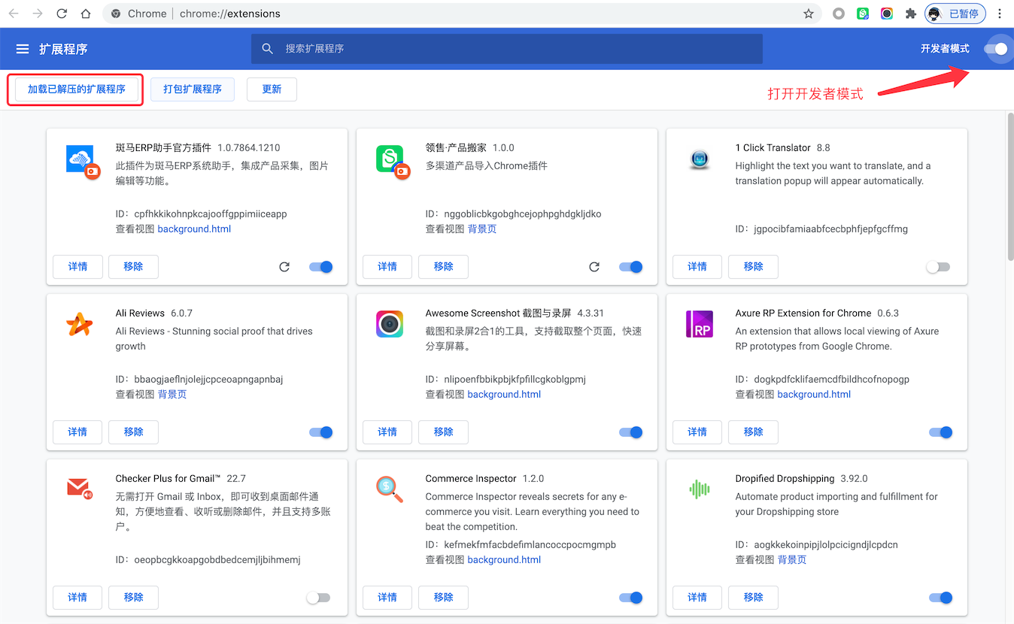Open background.html link for Axure RP

tap(814, 395)
